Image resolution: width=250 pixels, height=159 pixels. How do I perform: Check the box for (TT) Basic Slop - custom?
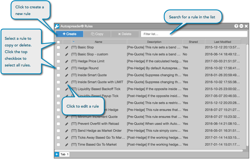click(58, 54)
